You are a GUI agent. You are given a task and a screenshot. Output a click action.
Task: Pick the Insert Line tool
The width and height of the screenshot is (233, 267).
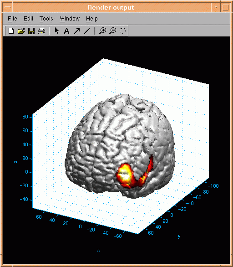click(87, 31)
